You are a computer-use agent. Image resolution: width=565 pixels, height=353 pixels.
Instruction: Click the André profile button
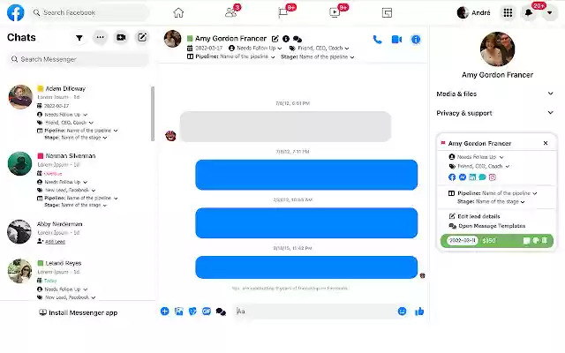click(473, 13)
